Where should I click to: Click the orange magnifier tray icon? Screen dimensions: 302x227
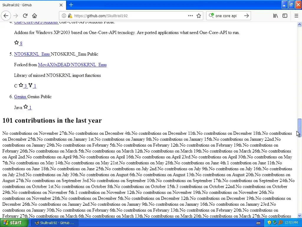tap(280, 223)
